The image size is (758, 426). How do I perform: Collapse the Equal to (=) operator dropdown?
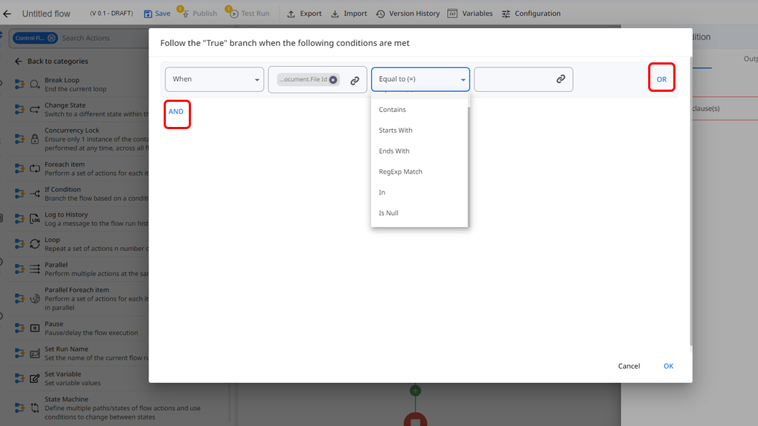pos(420,79)
